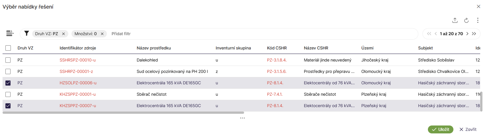The height and width of the screenshot is (135, 485).
Task: Sort by 'Kód CSHR' column header
Action: click(x=277, y=48)
